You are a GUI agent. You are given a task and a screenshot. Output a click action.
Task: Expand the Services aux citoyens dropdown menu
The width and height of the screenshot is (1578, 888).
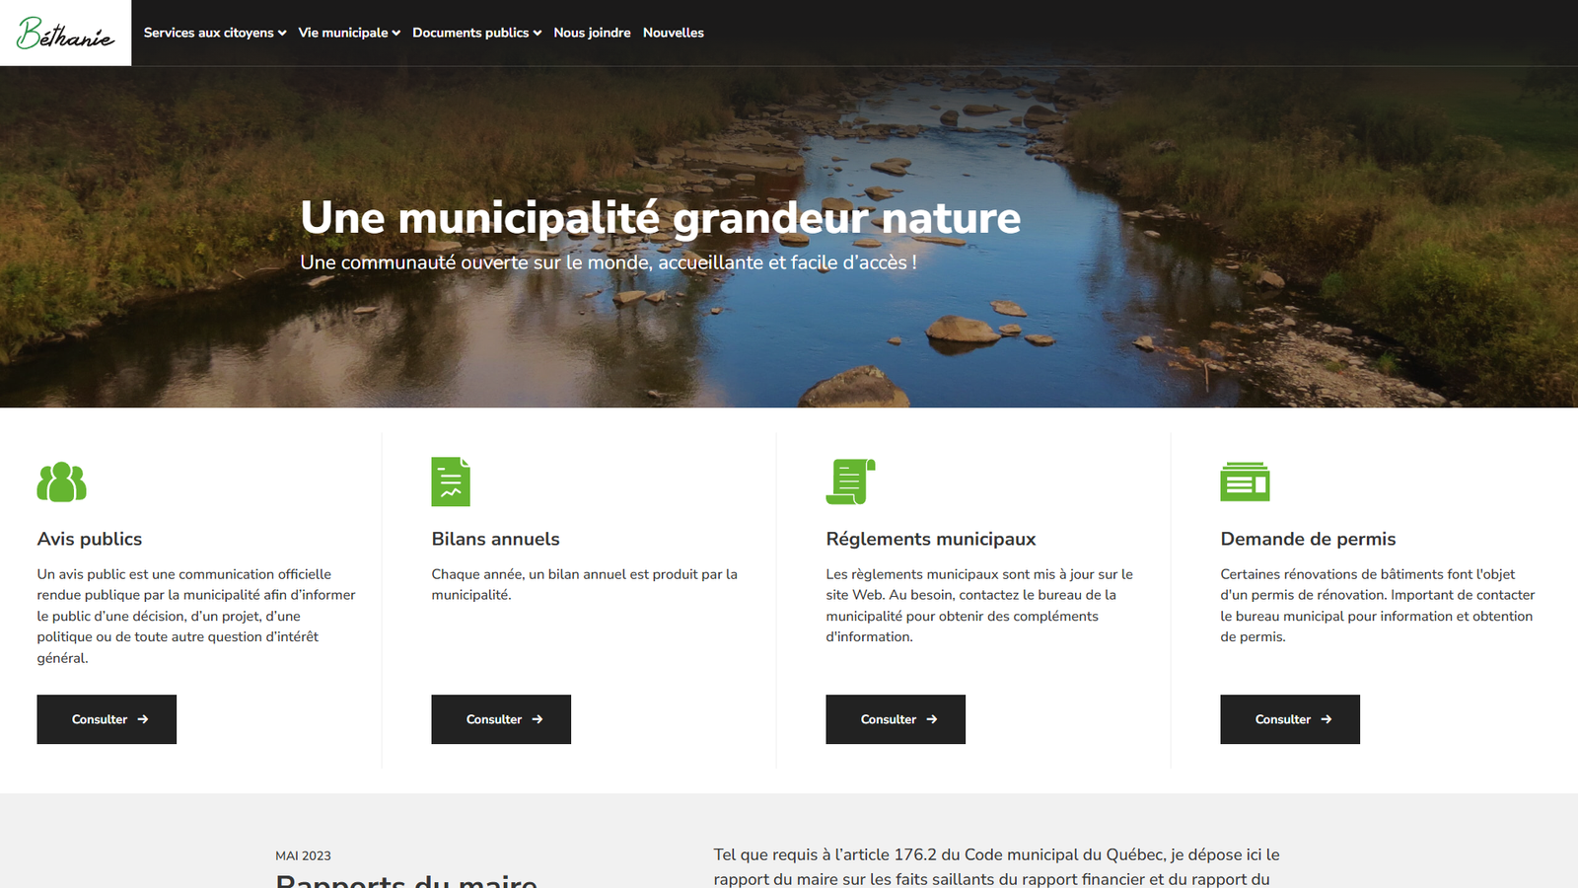click(x=215, y=33)
